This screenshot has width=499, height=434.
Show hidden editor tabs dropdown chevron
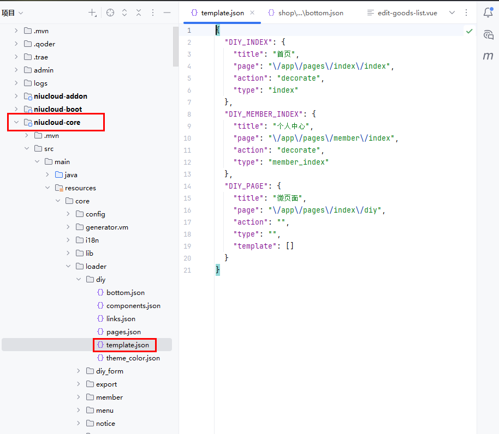(452, 13)
